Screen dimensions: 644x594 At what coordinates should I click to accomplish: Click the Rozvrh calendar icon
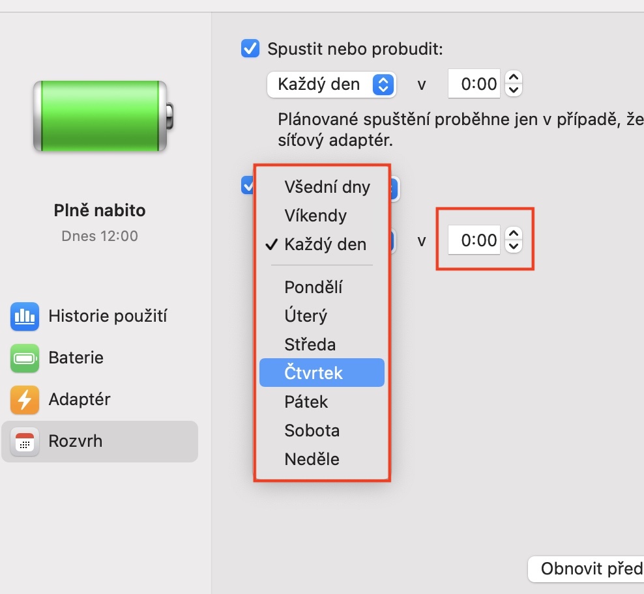pos(25,442)
